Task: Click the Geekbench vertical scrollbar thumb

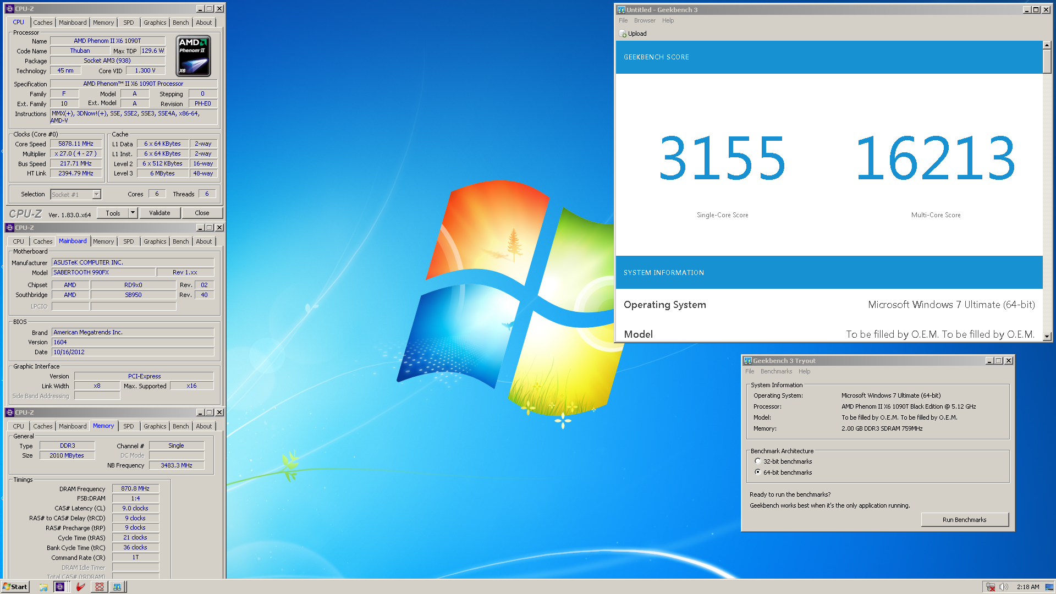Action: pyautogui.click(x=1047, y=62)
